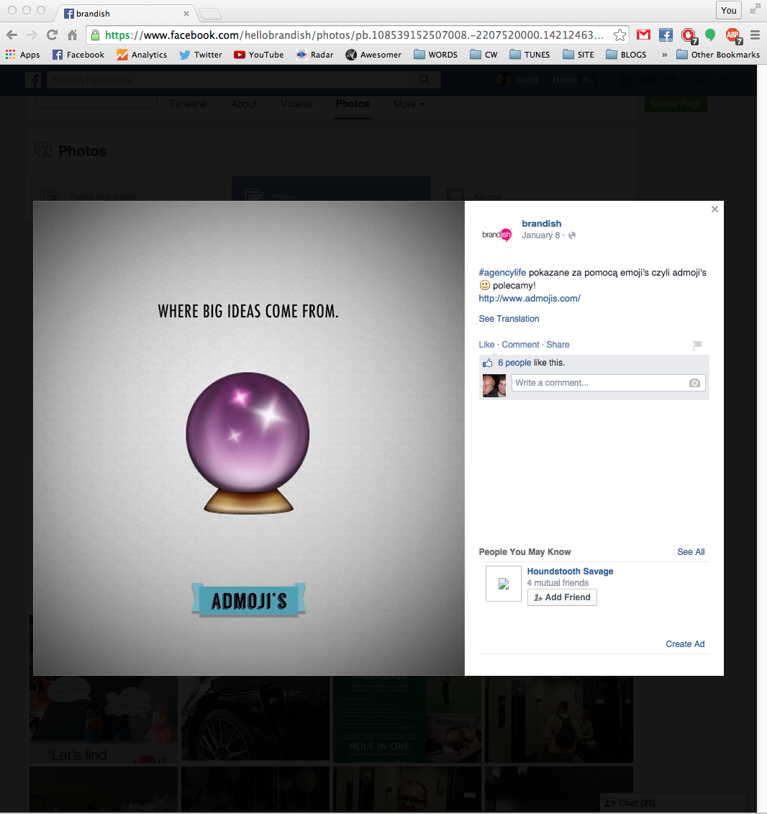This screenshot has height=814, width=767.
Task: View the site security padlock info
Action: [95, 35]
